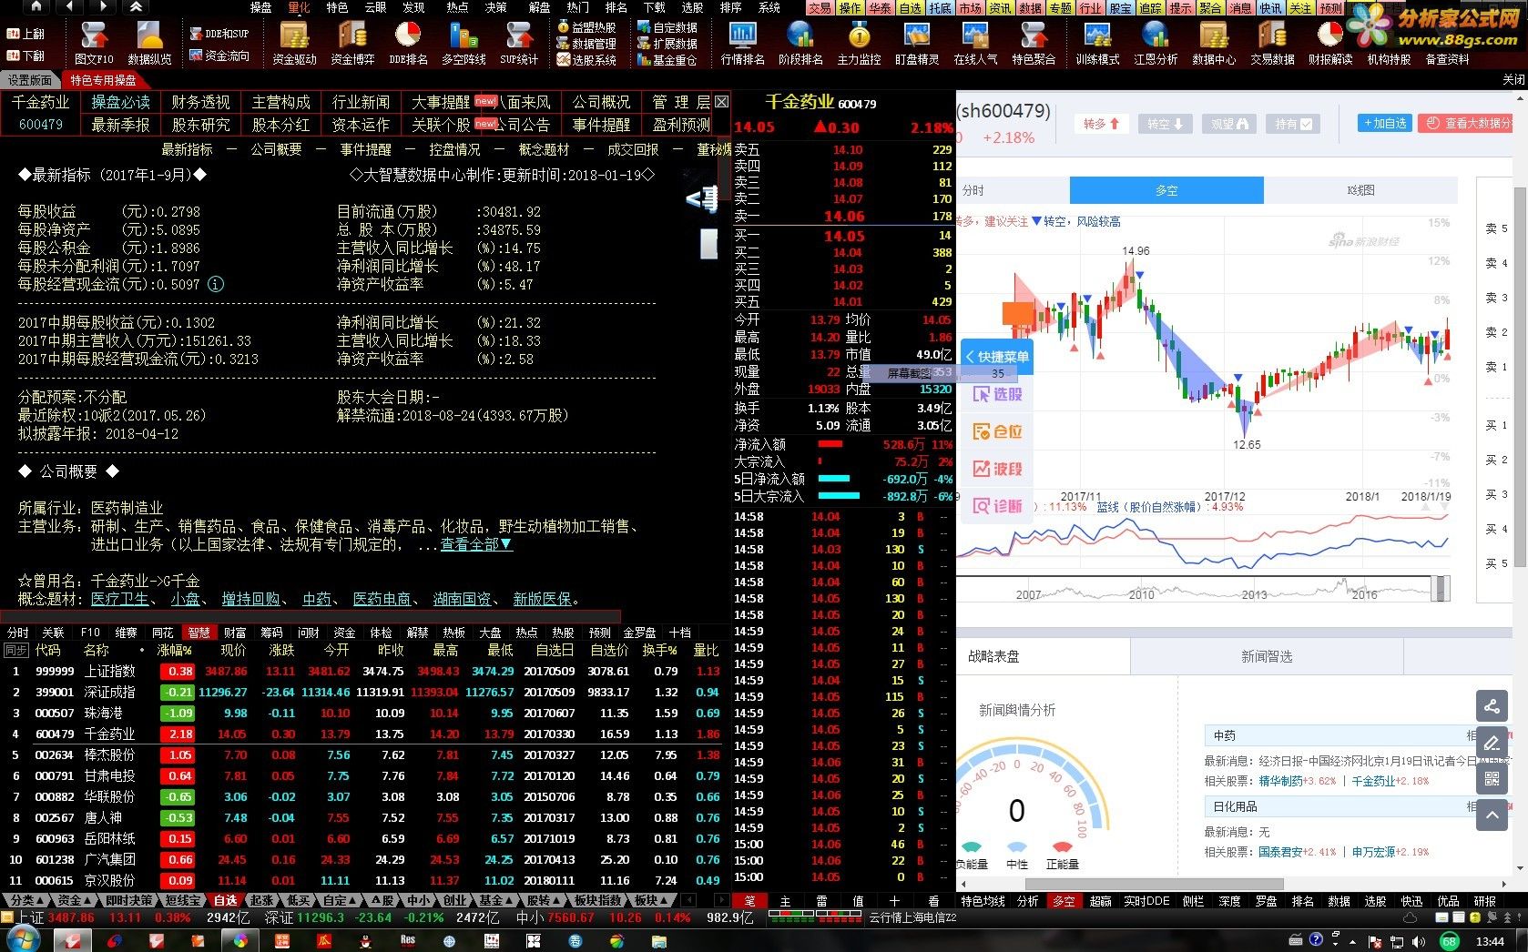The height and width of the screenshot is (952, 1528).
Task: Click the 选股 quick menu button
Action: coord(998,394)
